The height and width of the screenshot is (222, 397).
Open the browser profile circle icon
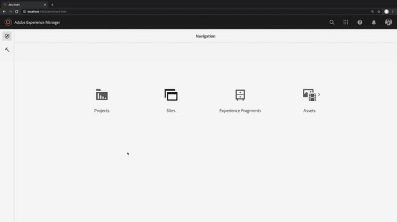[386, 12]
